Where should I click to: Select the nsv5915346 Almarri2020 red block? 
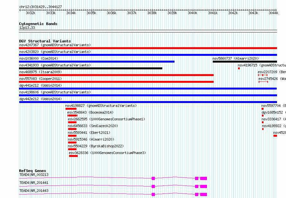pyautogui.click(x=72, y=142)
